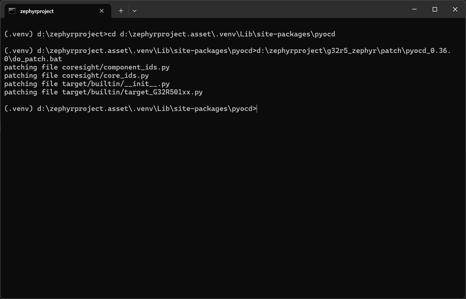
Task: Minimize the terminal window
Action: pyautogui.click(x=414, y=9)
